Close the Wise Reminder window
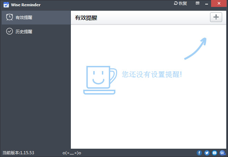The width and height of the screenshot is (228, 157). pyautogui.click(x=219, y=3)
